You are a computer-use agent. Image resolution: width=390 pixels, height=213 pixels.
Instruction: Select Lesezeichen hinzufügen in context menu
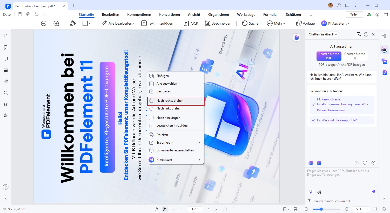point(176,126)
